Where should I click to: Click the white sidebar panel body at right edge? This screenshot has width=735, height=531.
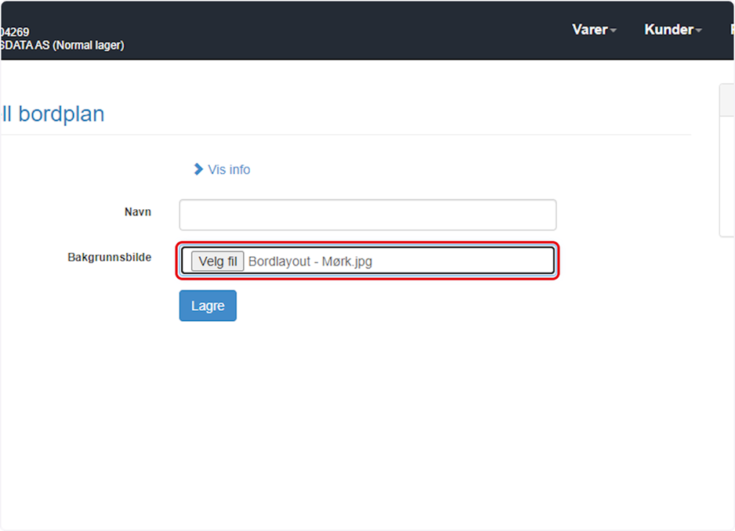tap(727, 176)
